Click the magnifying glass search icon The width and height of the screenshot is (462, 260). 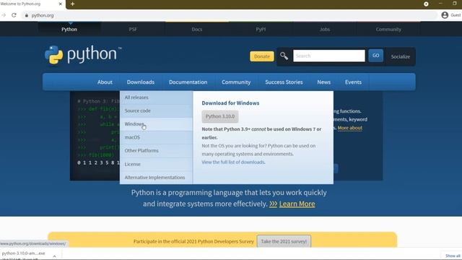(x=284, y=56)
